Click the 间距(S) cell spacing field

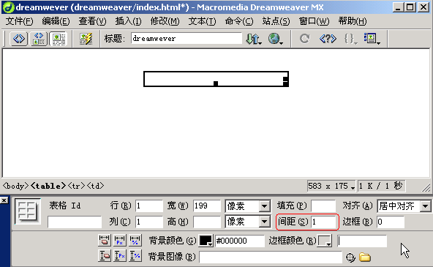323,222
